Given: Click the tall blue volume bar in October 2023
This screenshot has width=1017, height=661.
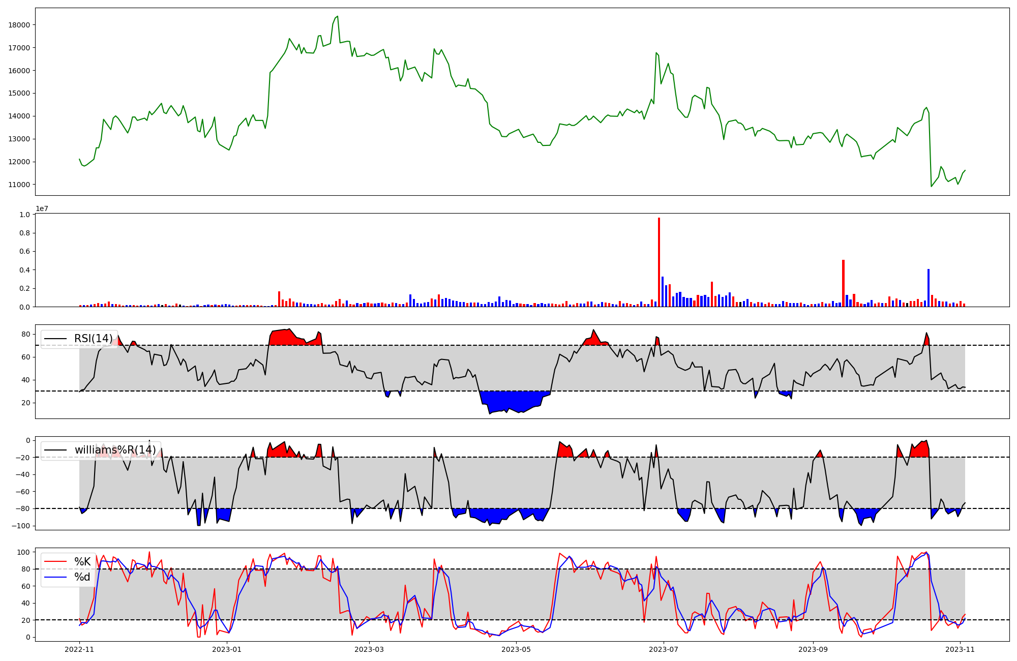Looking at the screenshot, I should [929, 288].
